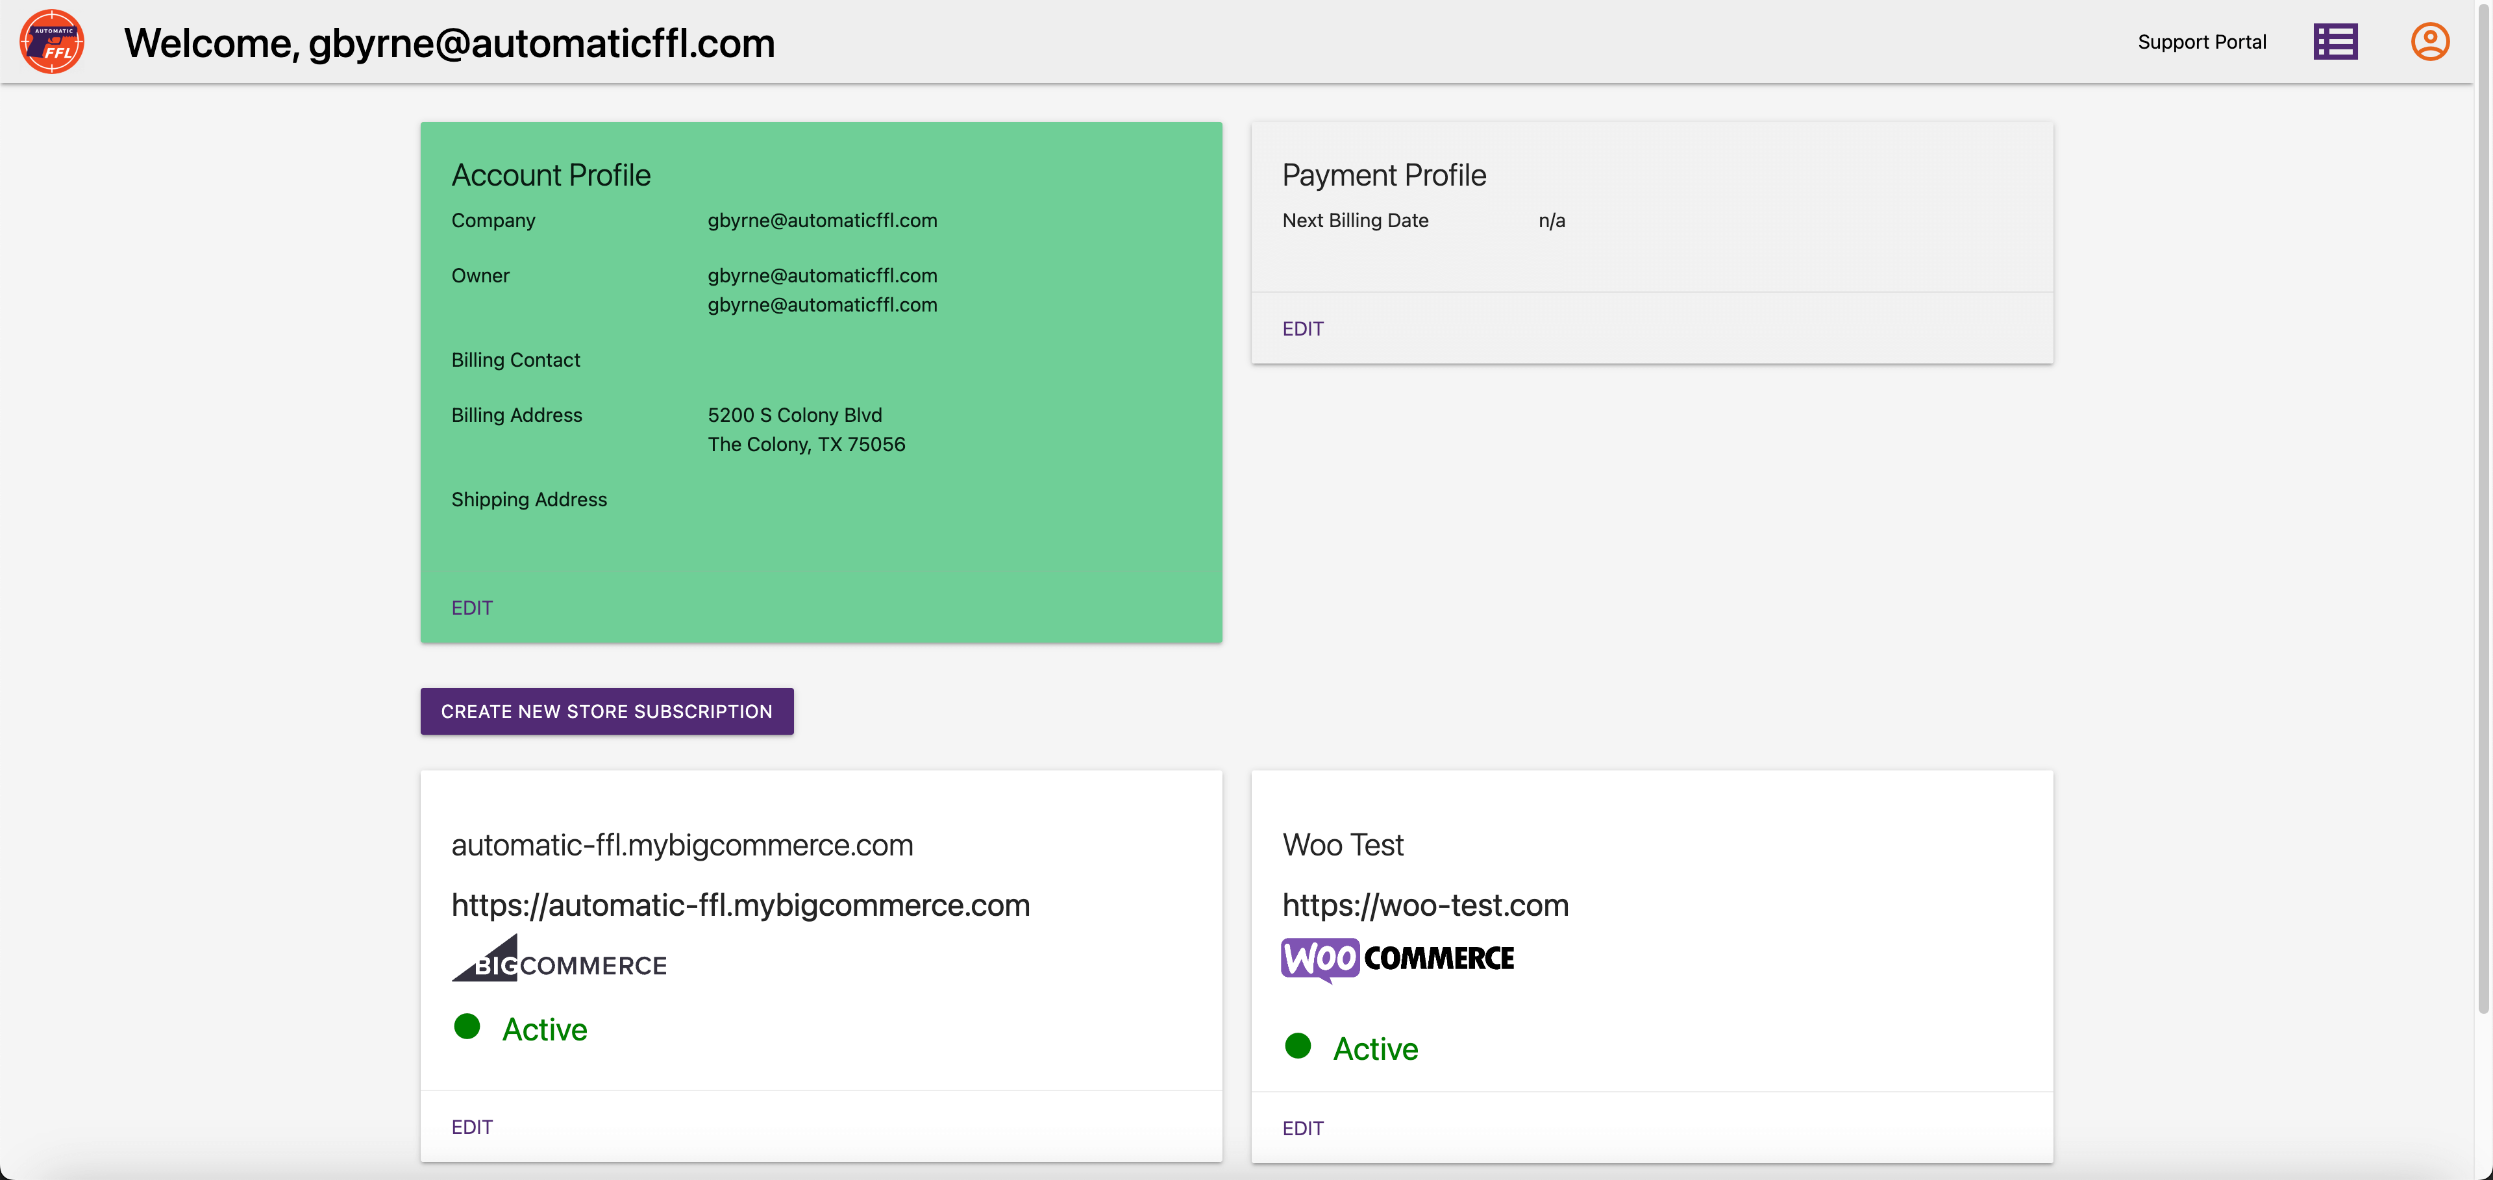Open https://woo-test.com link

click(1426, 904)
